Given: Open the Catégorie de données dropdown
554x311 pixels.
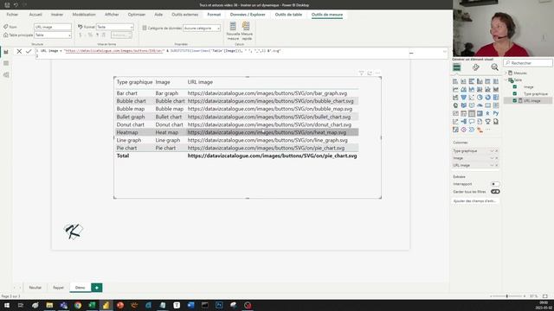Looking at the screenshot, I should pyautogui.click(x=202, y=28).
